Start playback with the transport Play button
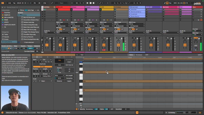Screen dimensions: 204x115 tap(87, 3)
